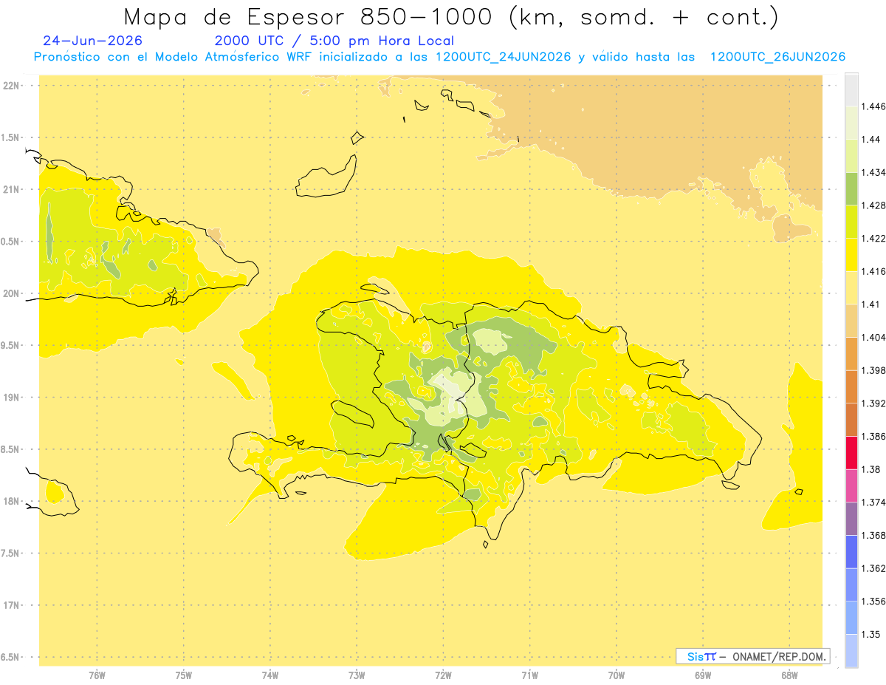Viewport: 886px width, 685px height.
Task: Pick the blue swatch between 1.362 and 1.368
Action: [852, 551]
